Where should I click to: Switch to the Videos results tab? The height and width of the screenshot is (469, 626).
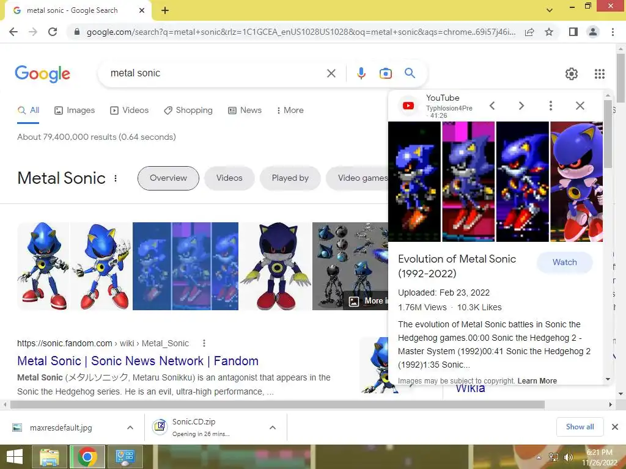point(130,111)
